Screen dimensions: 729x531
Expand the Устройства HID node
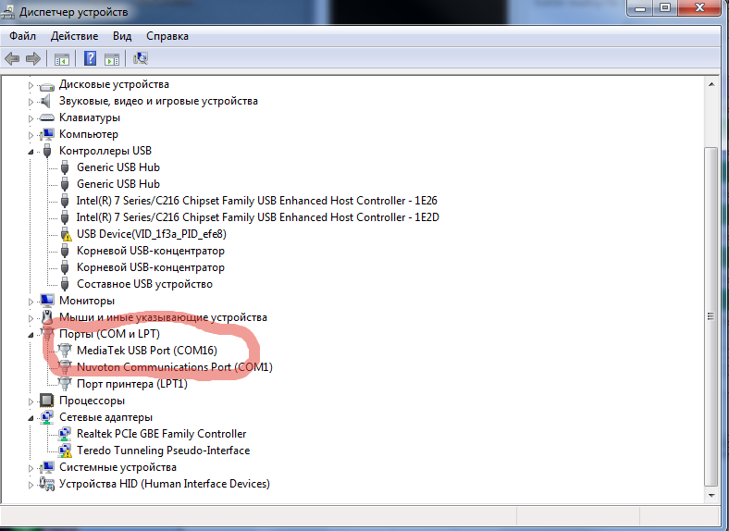[x=31, y=485]
